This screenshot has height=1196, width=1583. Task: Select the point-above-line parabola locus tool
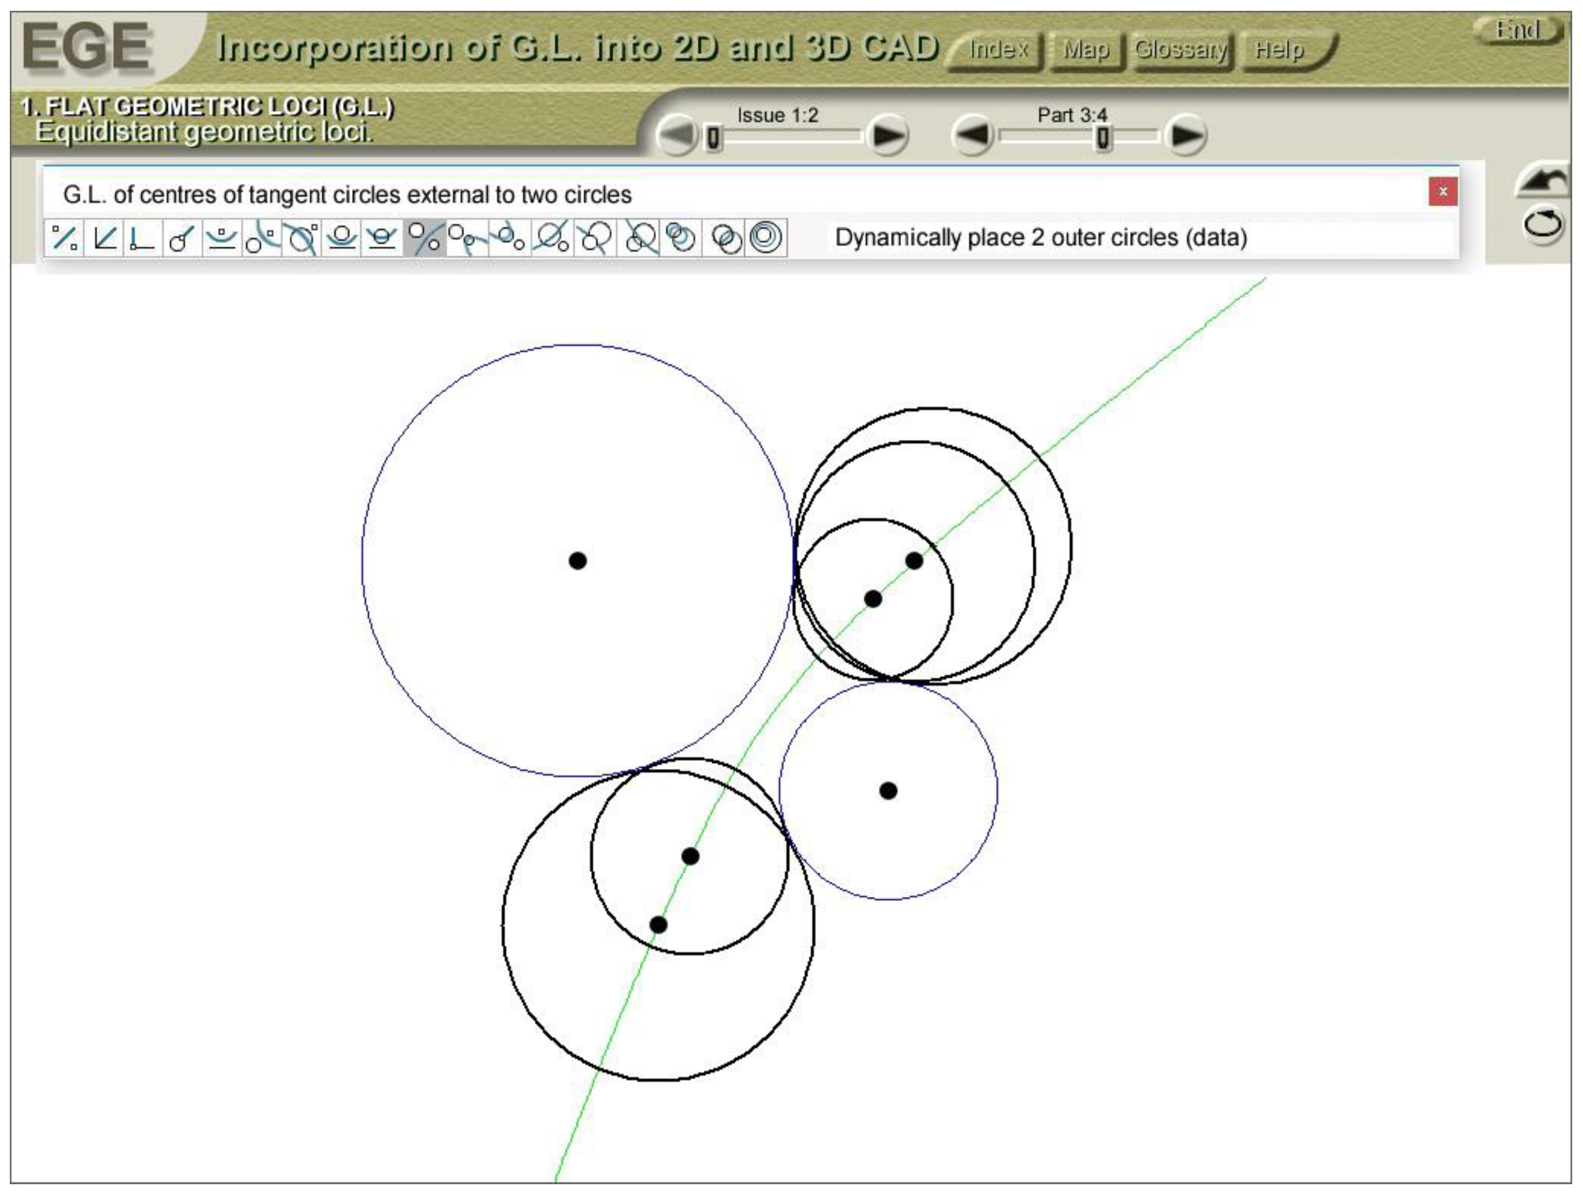point(222,238)
